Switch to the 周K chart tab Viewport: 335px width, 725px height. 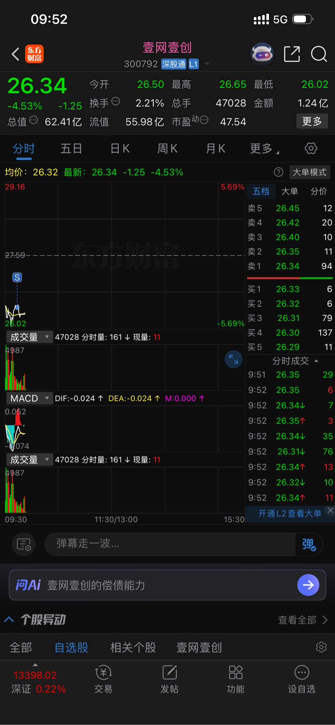tap(167, 149)
